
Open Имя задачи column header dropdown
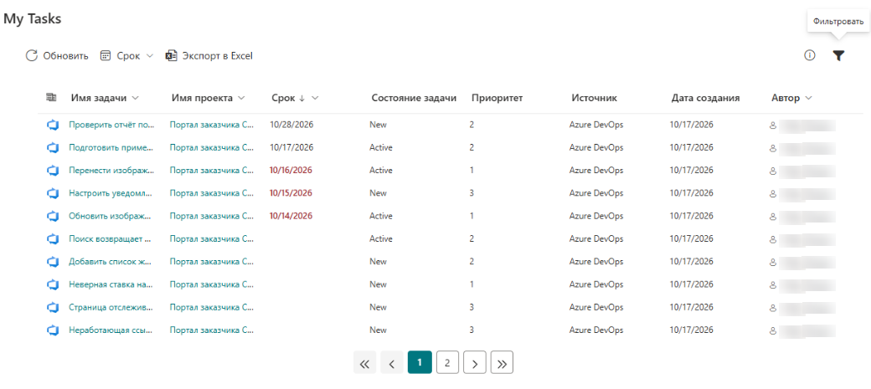pos(135,98)
